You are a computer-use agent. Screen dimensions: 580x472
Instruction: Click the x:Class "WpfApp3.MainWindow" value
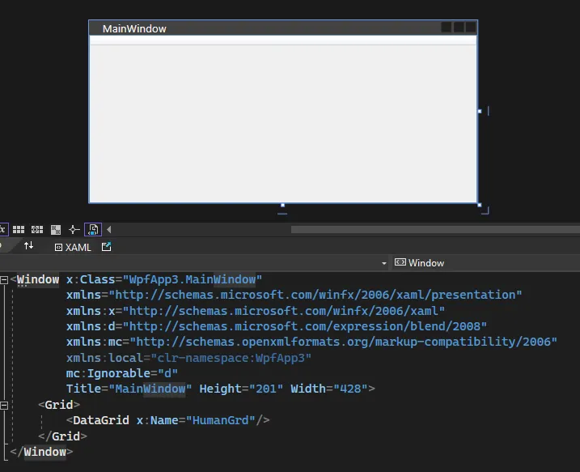(193, 279)
